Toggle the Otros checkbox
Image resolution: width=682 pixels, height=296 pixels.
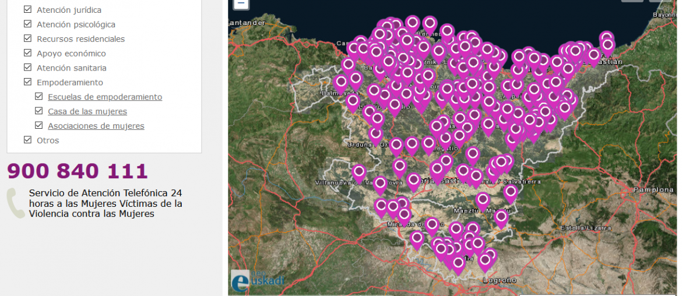click(x=28, y=140)
